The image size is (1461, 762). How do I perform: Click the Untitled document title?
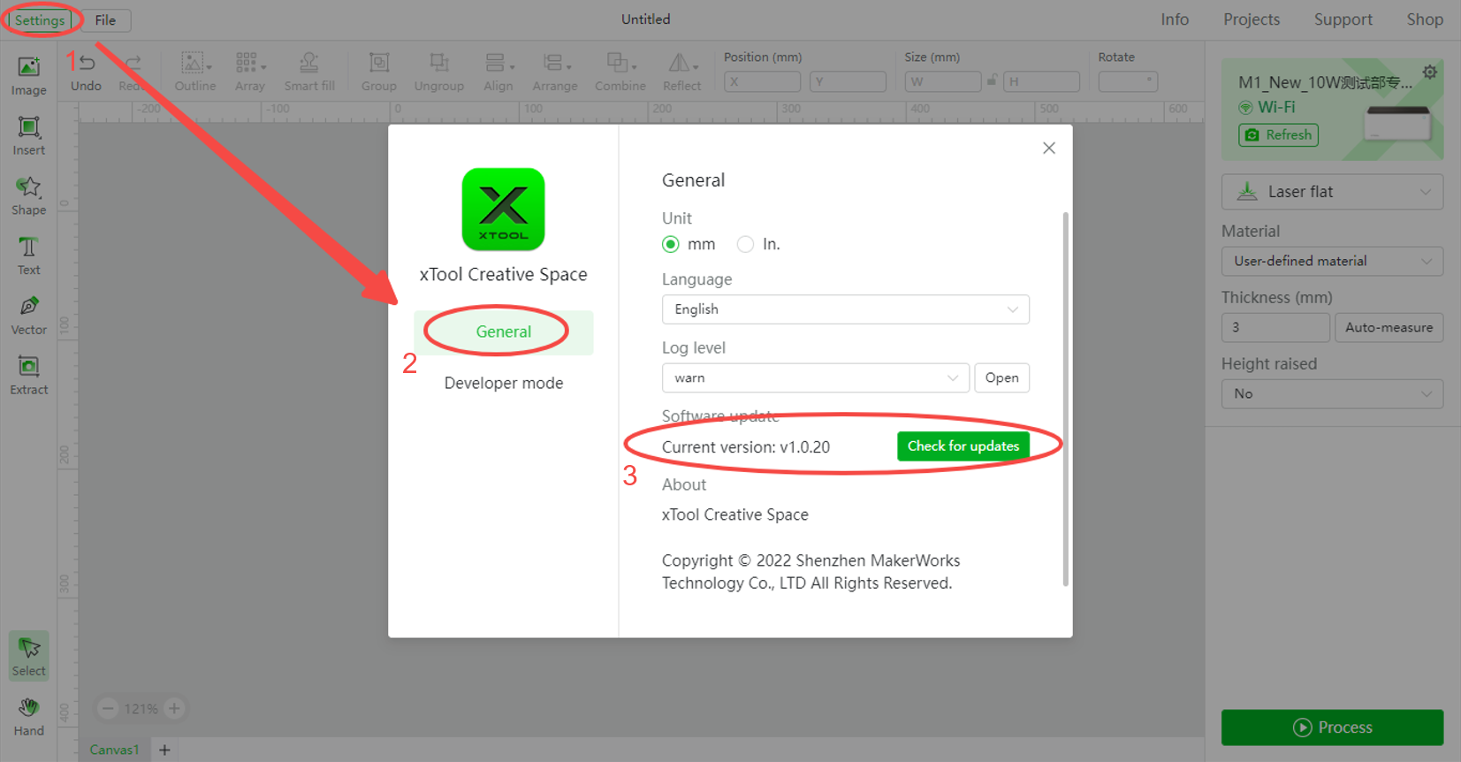(646, 19)
